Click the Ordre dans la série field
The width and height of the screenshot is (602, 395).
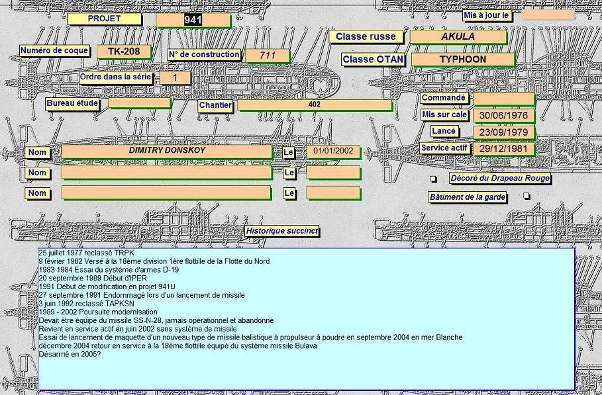(175, 78)
